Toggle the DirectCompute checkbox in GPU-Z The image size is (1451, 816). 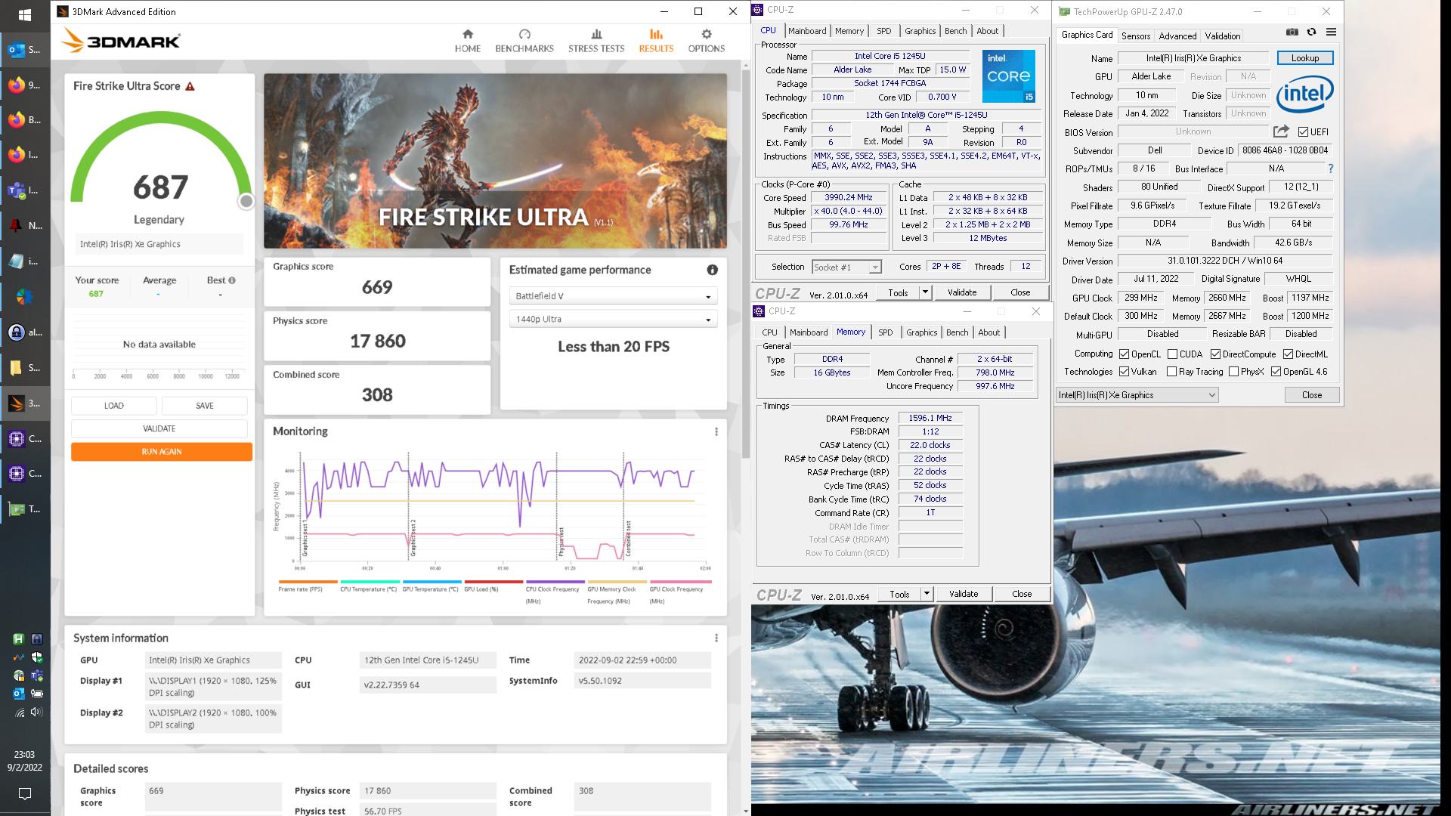(1215, 354)
